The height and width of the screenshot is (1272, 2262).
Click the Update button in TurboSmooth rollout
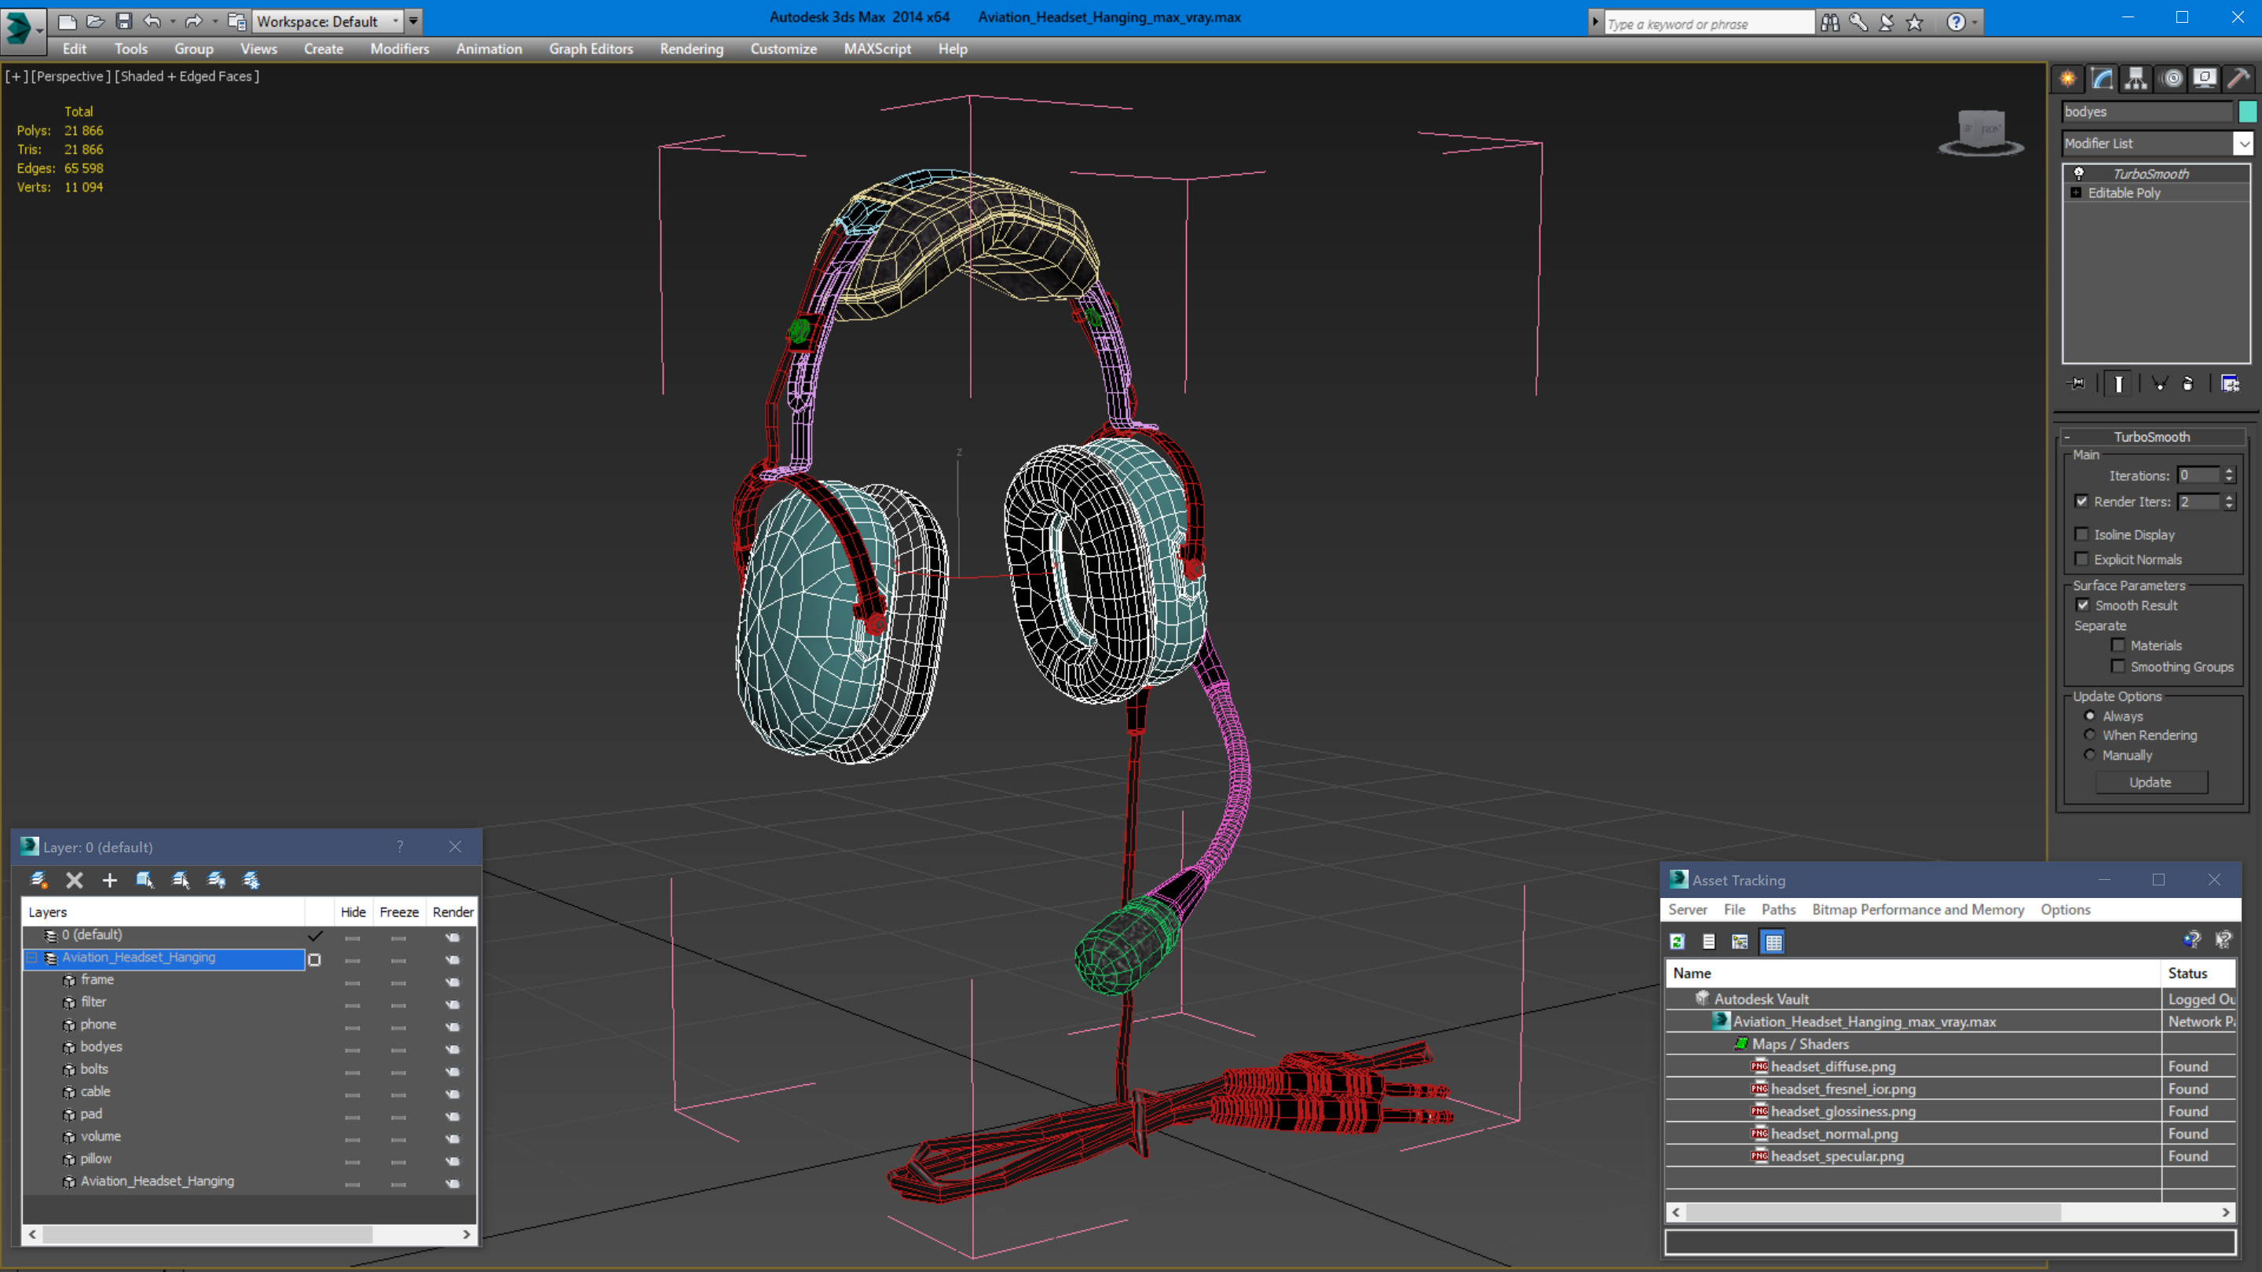[2150, 782]
